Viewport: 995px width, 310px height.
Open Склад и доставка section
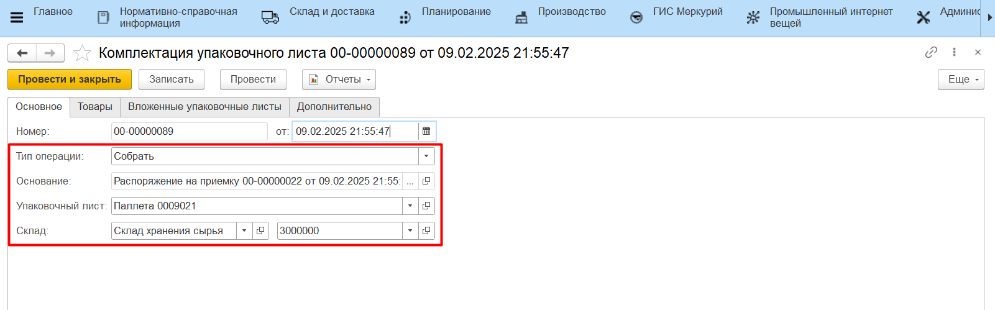(332, 12)
